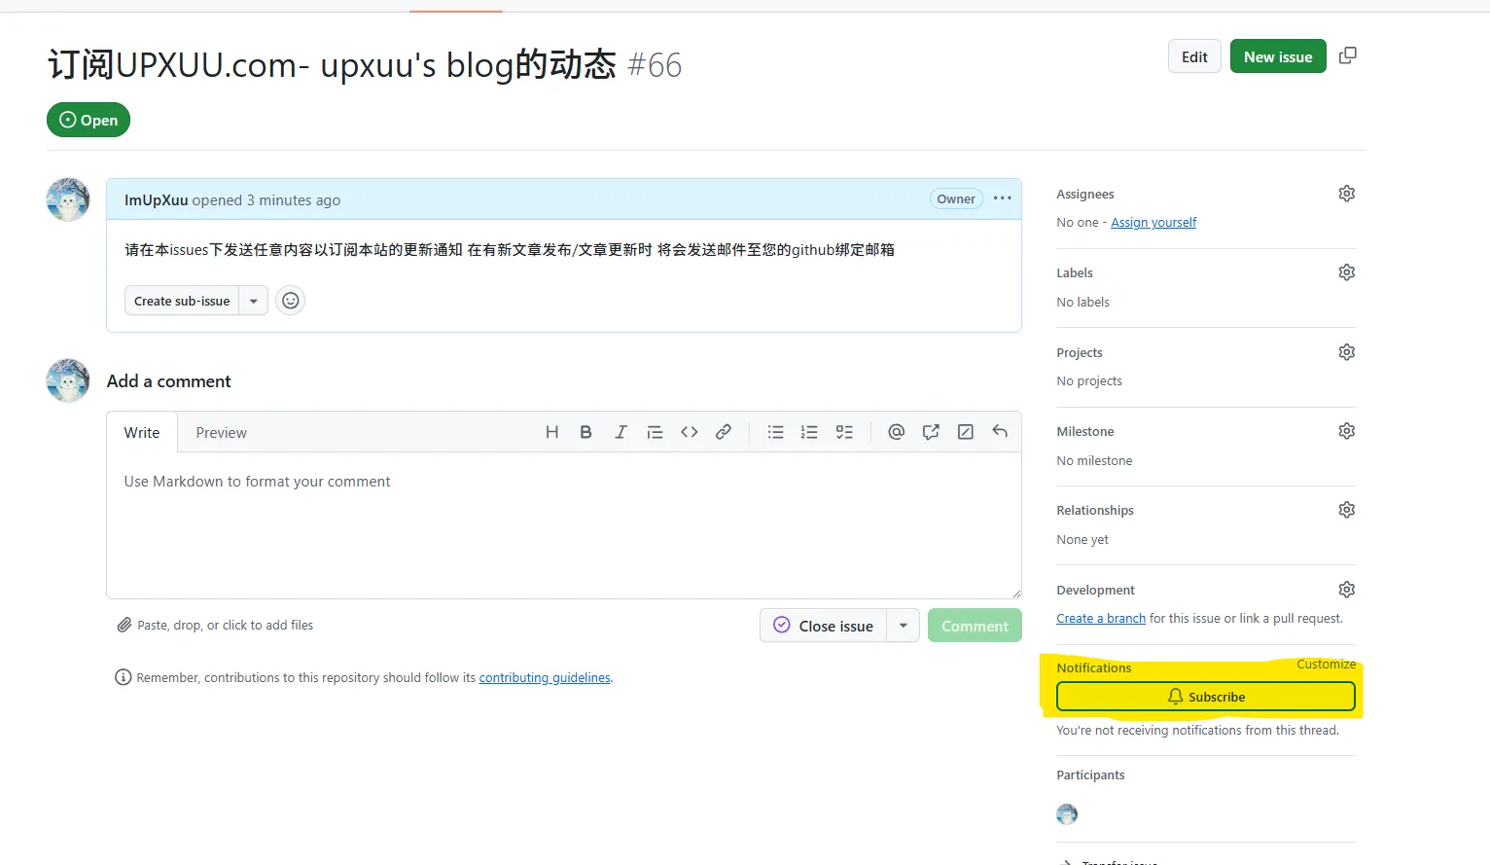Image resolution: width=1490 pixels, height=865 pixels.
Task: Open ImUpXuu's avatar beside the issue post
Action: [x=68, y=199]
